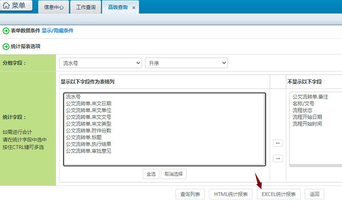Select 公文流转单.附件份数 list item

[x=164, y=130]
